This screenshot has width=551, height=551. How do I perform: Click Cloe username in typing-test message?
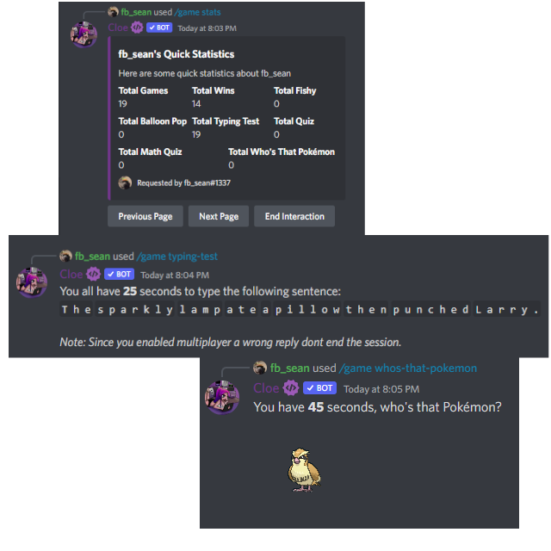point(71,274)
